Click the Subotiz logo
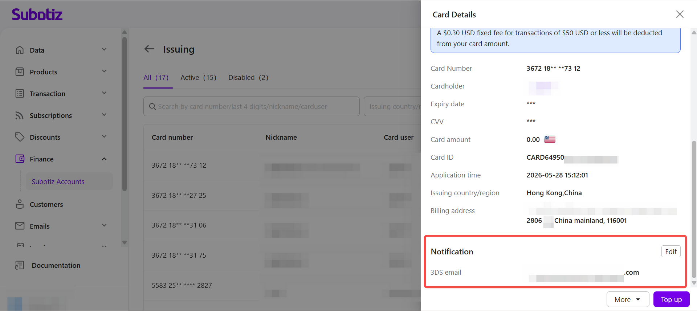 37,15
